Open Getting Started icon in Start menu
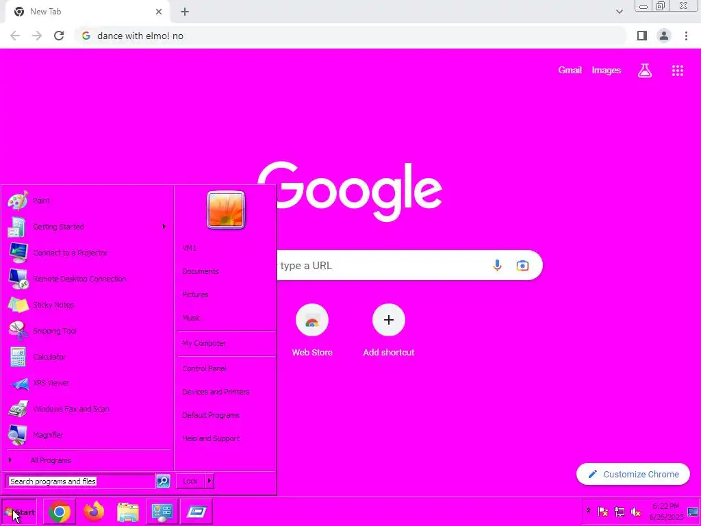The image size is (701, 526). [17, 227]
